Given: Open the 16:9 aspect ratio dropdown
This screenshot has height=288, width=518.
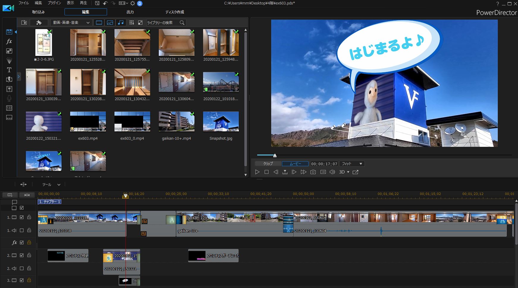Looking at the screenshot, I should [123, 3].
